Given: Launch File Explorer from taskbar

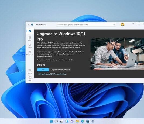Looking at the screenshot, I should (77, 121).
